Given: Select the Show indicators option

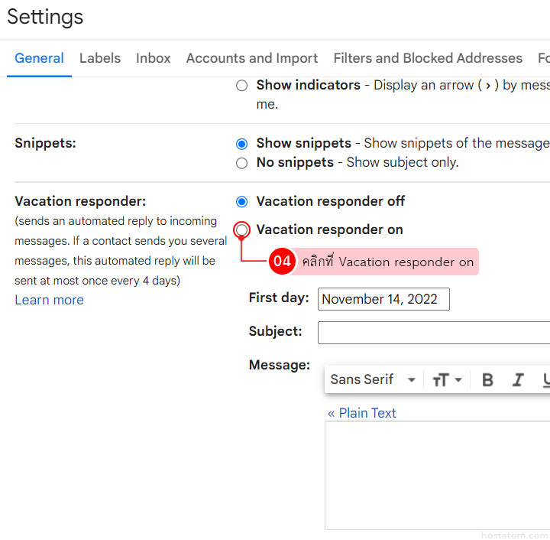Looking at the screenshot, I should pyautogui.click(x=242, y=86).
